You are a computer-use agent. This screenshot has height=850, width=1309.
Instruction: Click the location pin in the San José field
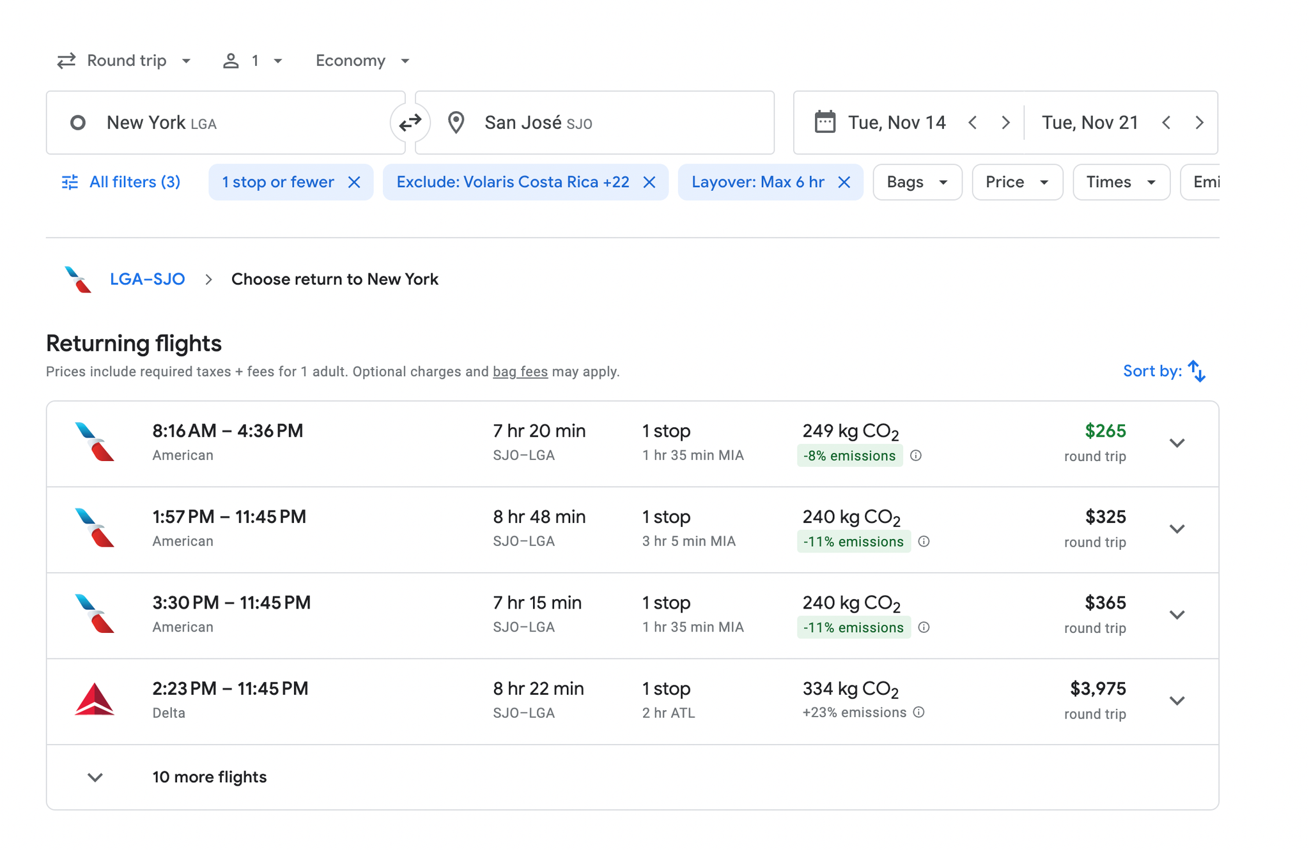[x=456, y=122]
